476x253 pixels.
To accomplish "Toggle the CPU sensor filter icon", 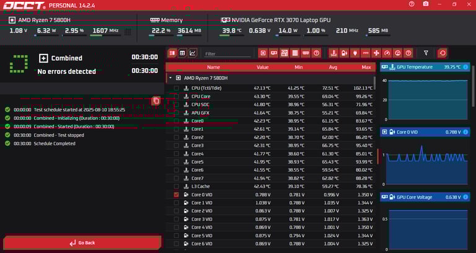I will pyautogui.click(x=263, y=53).
